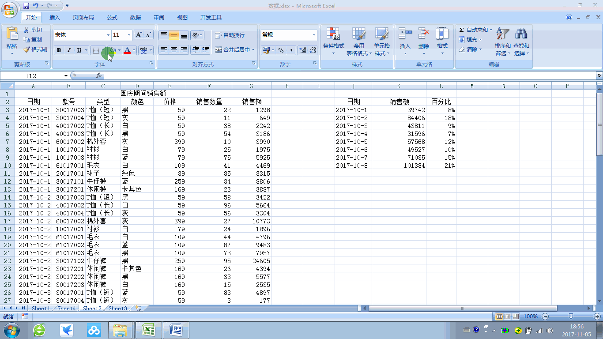Decrease decimal places button
The height and width of the screenshot is (339, 603).
click(x=313, y=50)
